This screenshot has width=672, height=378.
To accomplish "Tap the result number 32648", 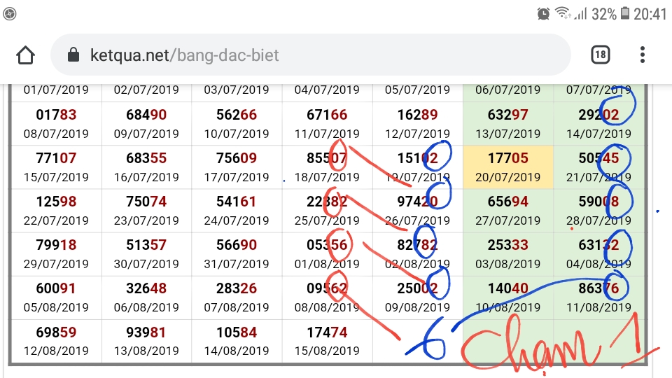I will click(146, 288).
